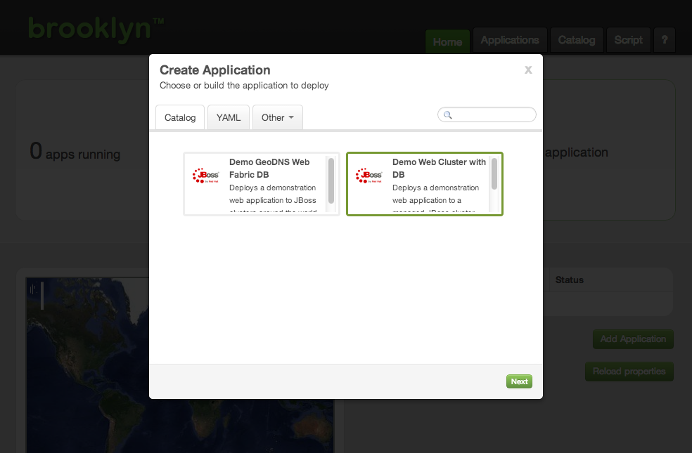This screenshot has height=453, width=692.
Task: Expand the Other dropdown tab
Action: point(278,117)
